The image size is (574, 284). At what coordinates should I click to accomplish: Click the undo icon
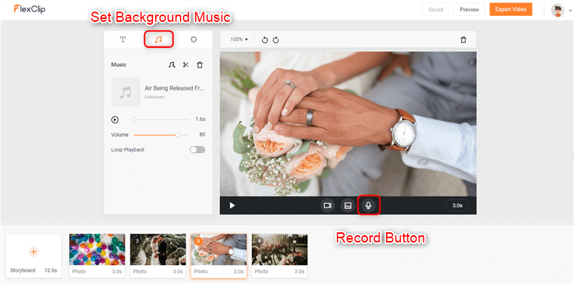point(264,40)
